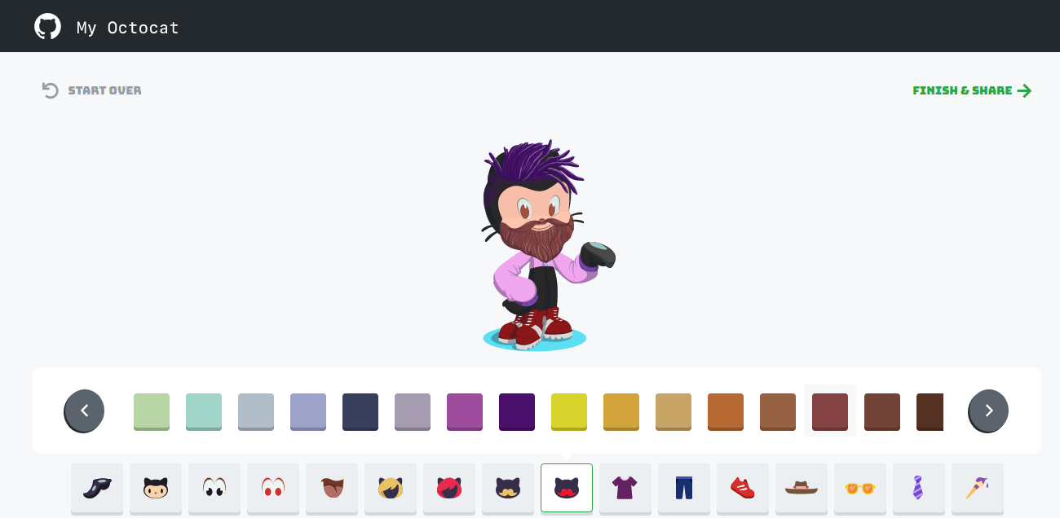1060x518 pixels.
Task: Pick the magenta purple color swatch
Action: pos(465,411)
